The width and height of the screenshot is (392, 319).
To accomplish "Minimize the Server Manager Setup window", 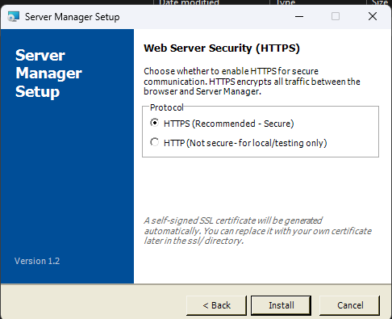I will click(299, 16).
